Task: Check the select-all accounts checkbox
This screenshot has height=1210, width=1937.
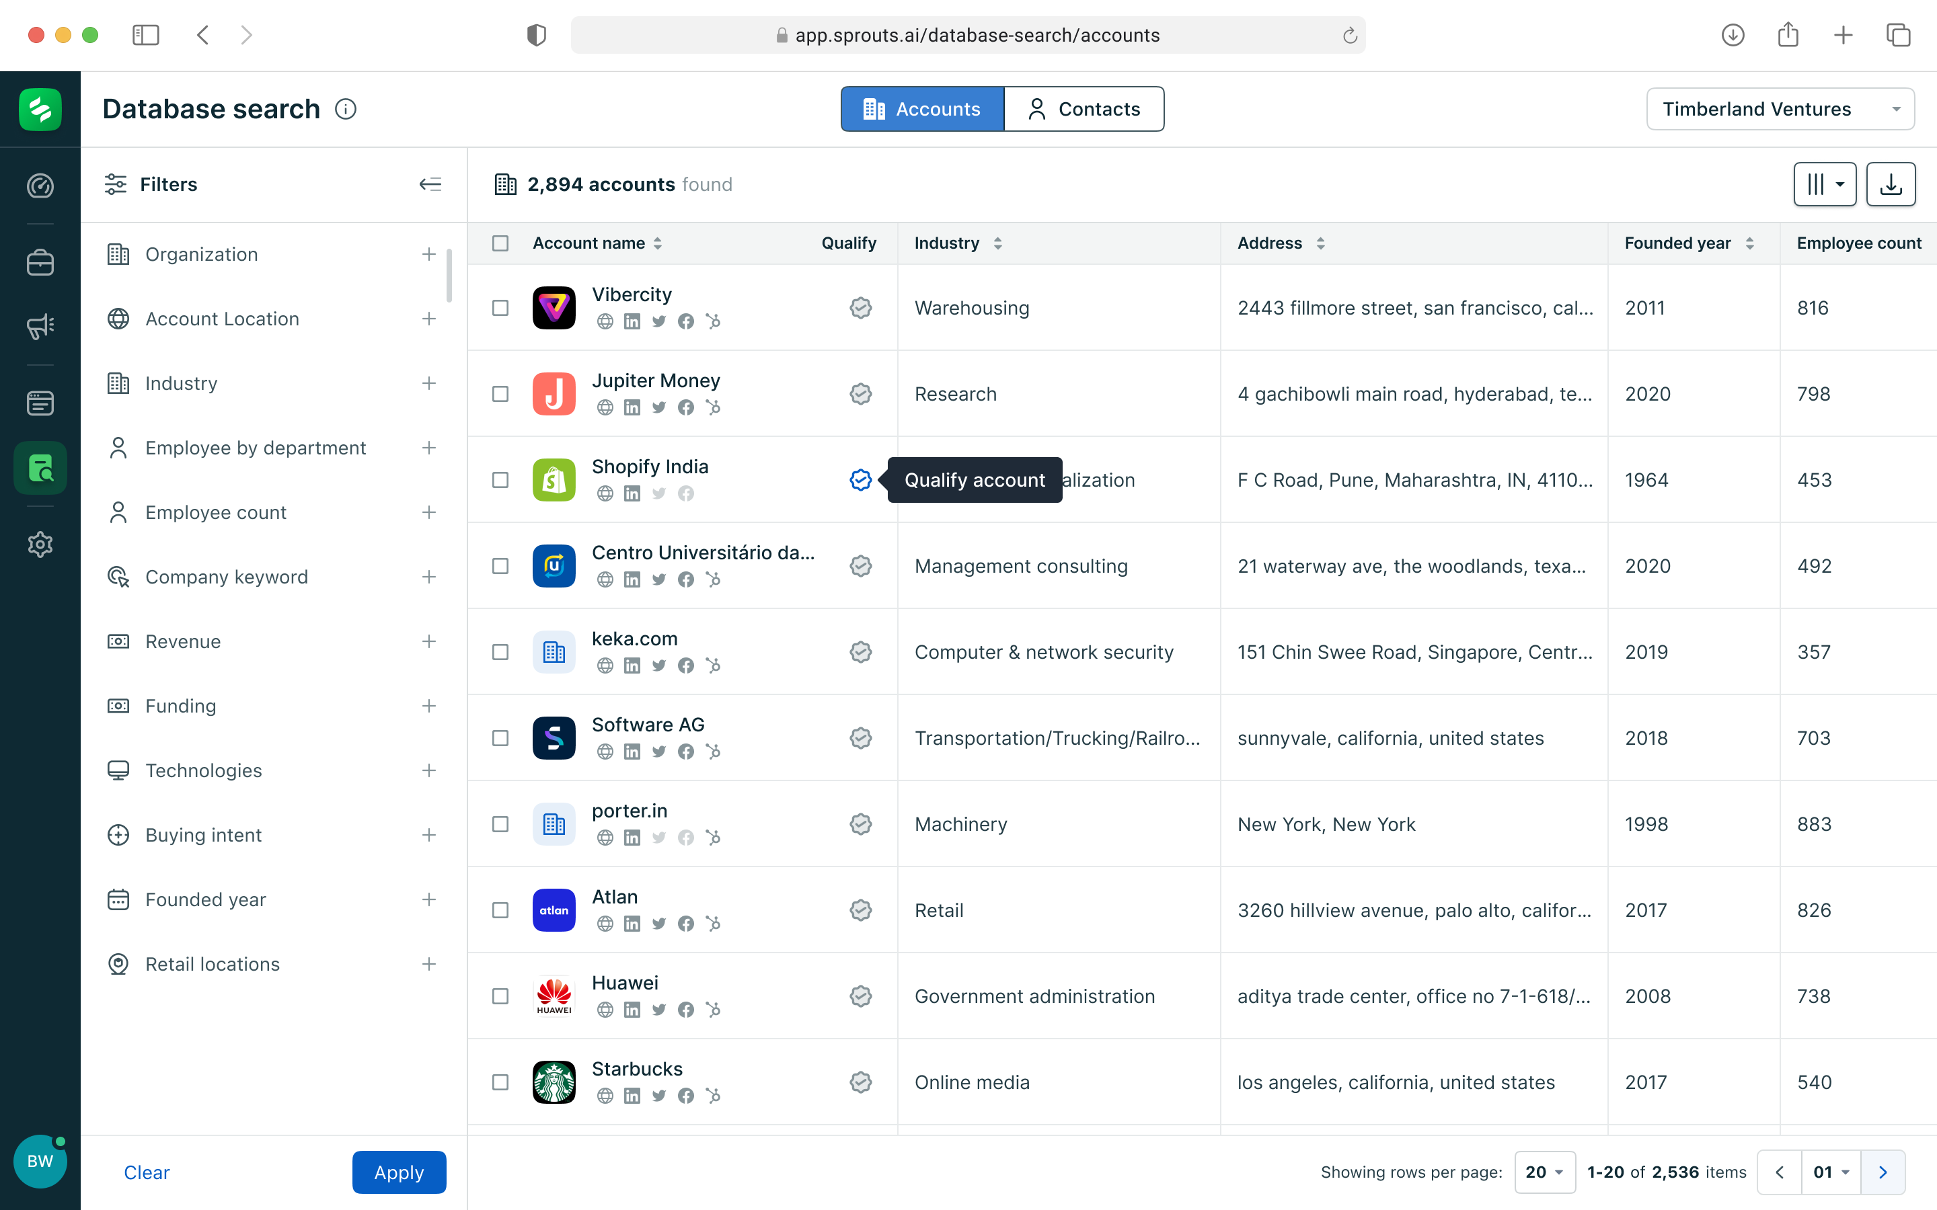Action: (x=500, y=243)
